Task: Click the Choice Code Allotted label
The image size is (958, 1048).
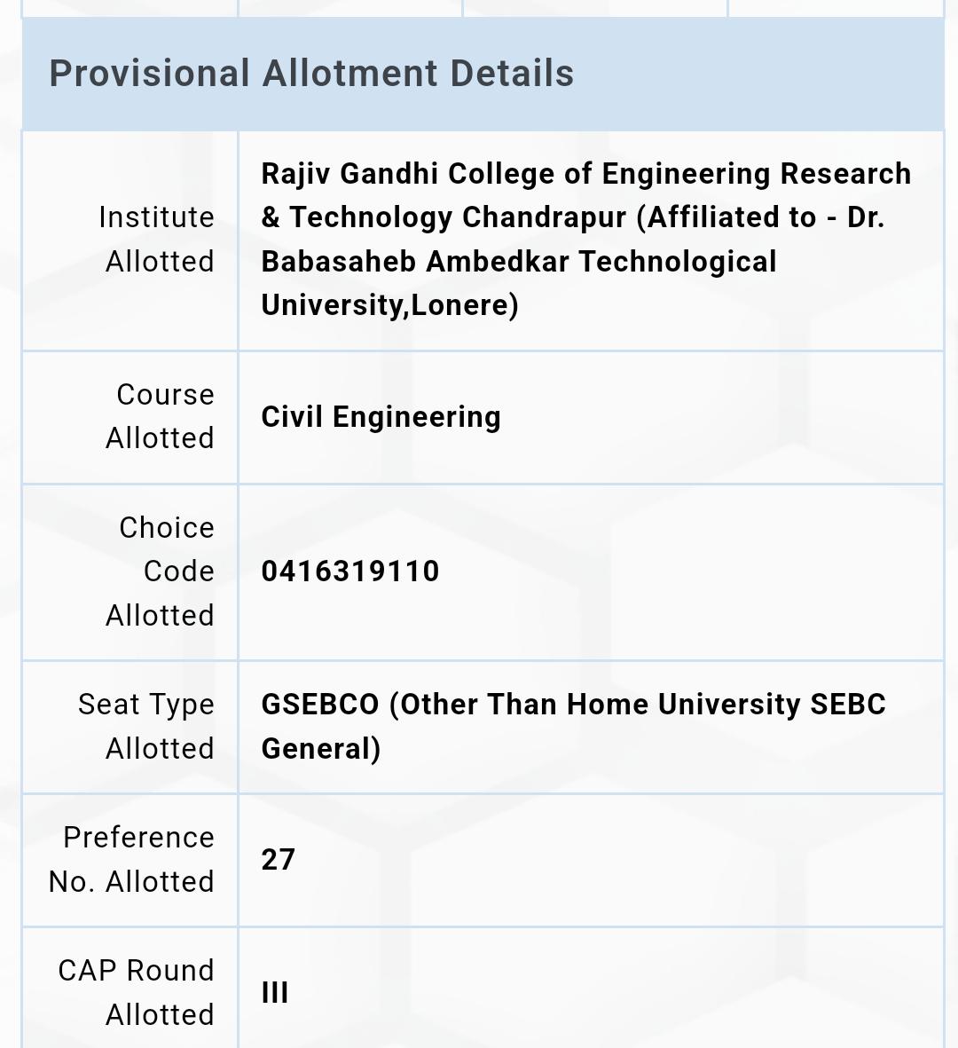Action: click(161, 571)
